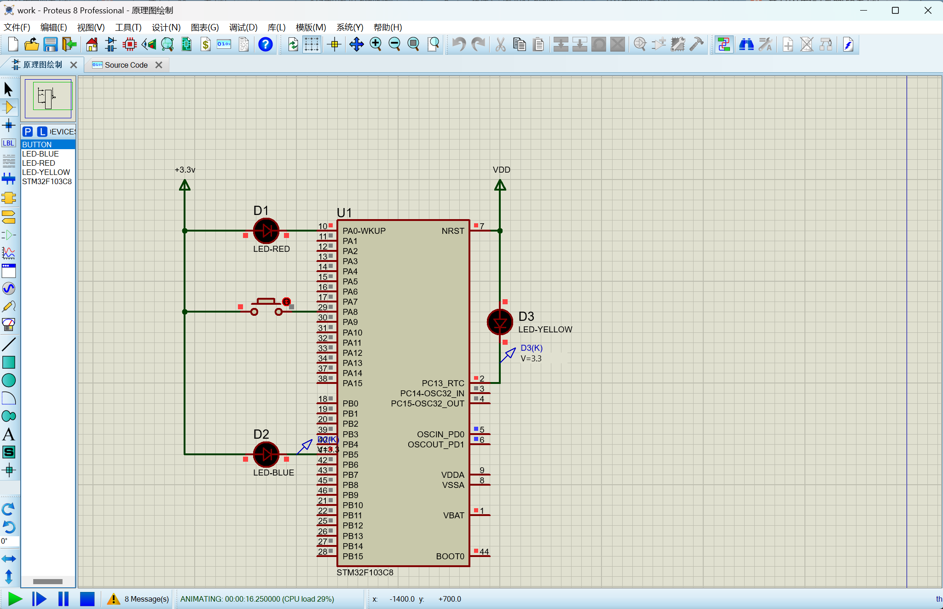
Task: Select the 2D text tool
Action: (x=9, y=434)
